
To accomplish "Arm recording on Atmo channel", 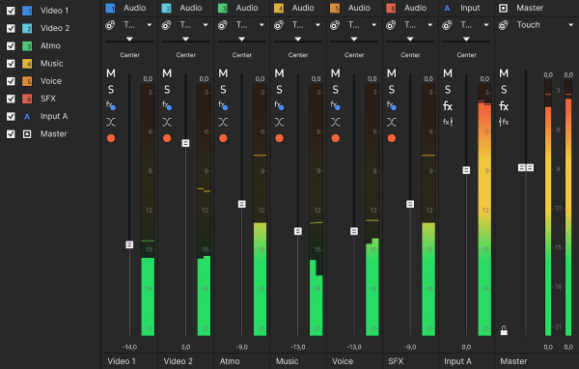I will click(223, 138).
